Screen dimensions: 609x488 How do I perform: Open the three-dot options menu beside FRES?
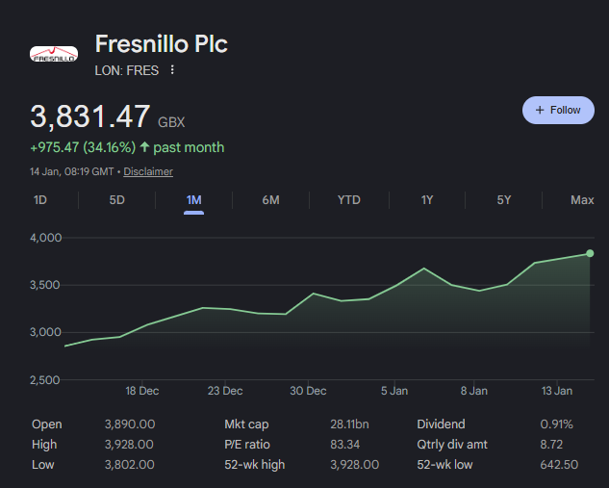point(172,70)
